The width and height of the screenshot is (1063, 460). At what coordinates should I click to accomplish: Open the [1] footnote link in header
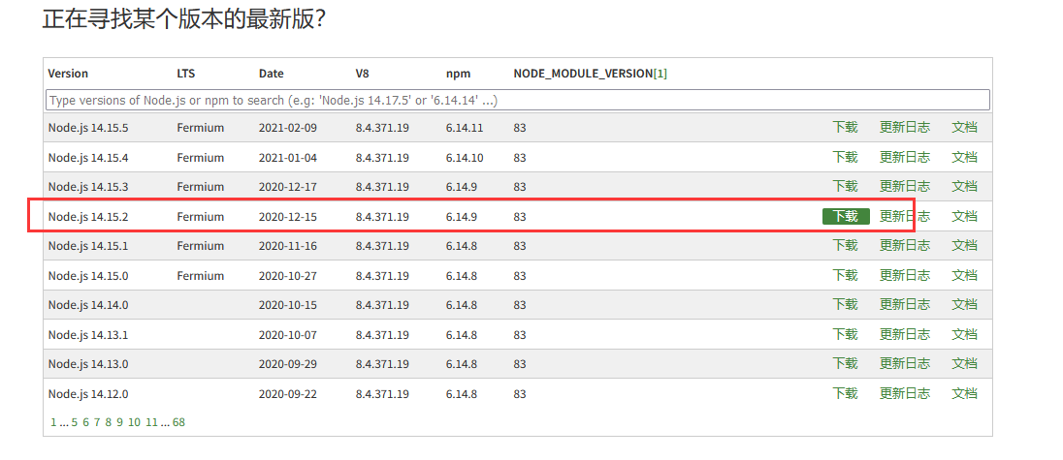click(660, 74)
